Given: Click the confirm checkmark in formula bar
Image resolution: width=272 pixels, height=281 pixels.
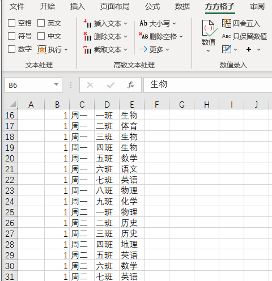Looking at the screenshot, I should 110,85.
